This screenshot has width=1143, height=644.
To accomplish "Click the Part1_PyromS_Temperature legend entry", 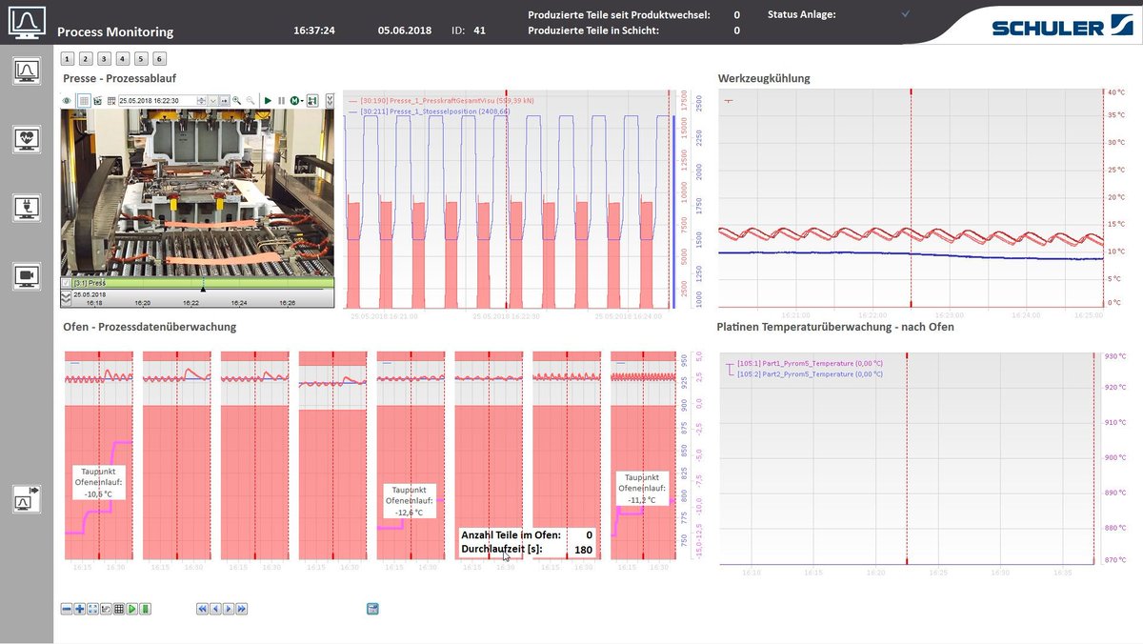I will (810, 364).
